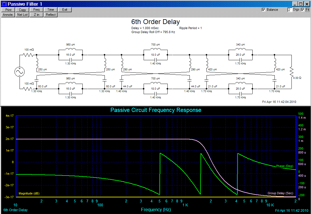Viewport: 311px width, 214px height.
Task: Show the Reflect plot
Action: coord(51,15)
